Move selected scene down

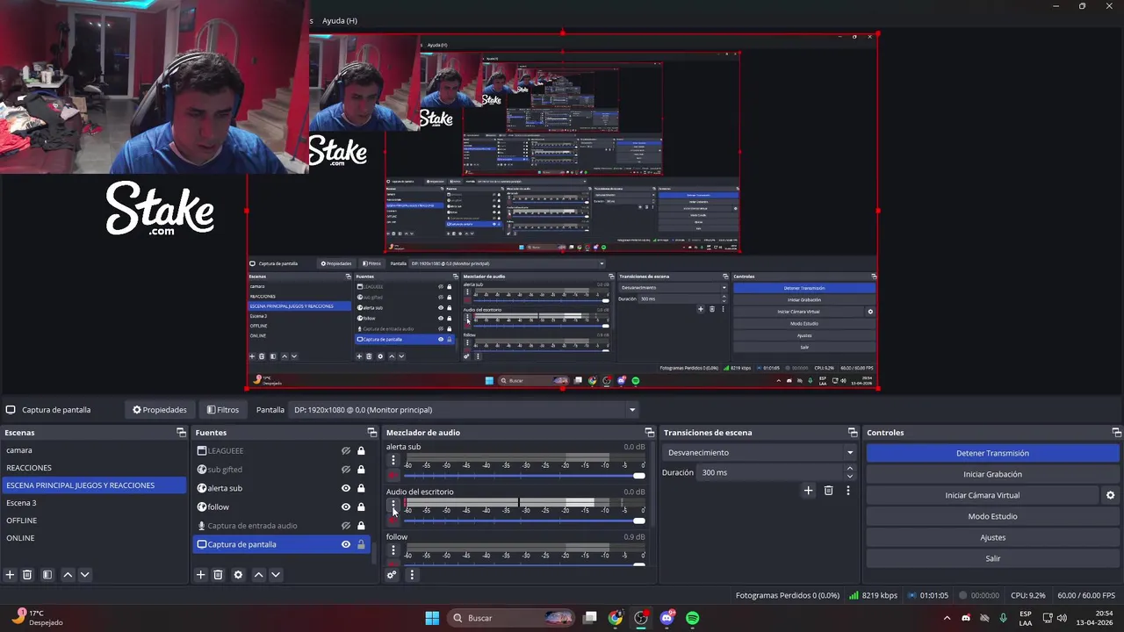pyautogui.click(x=84, y=575)
